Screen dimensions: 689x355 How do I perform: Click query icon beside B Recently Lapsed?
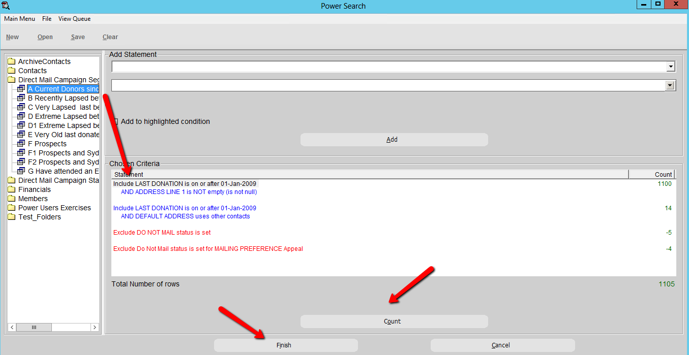click(21, 98)
